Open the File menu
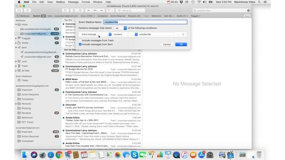This screenshot has width=285, height=160. [34, 2]
